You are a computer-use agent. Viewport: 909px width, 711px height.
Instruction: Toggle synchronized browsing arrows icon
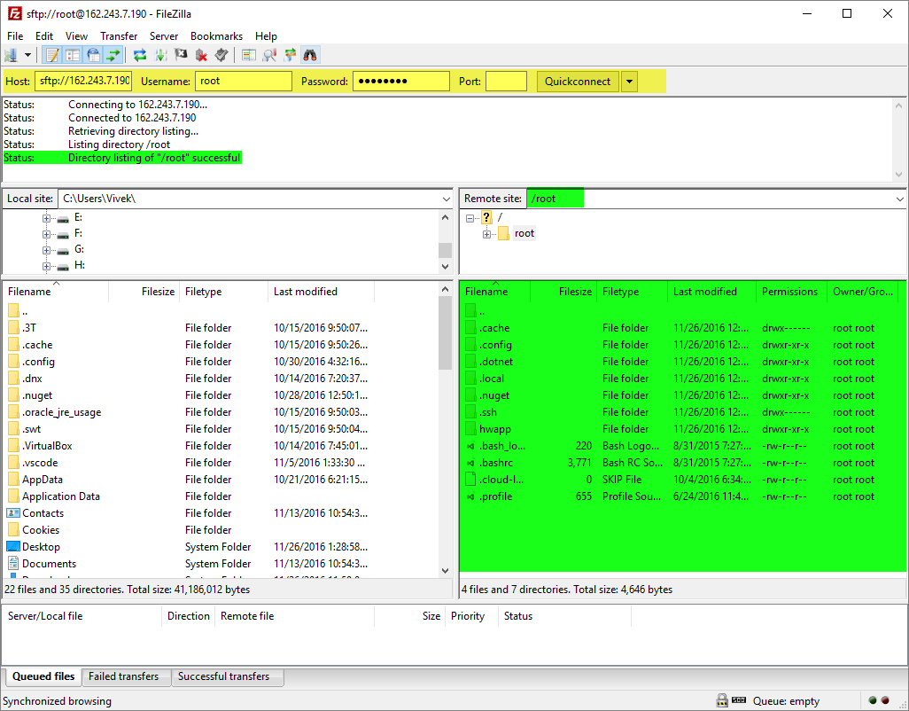click(x=290, y=55)
